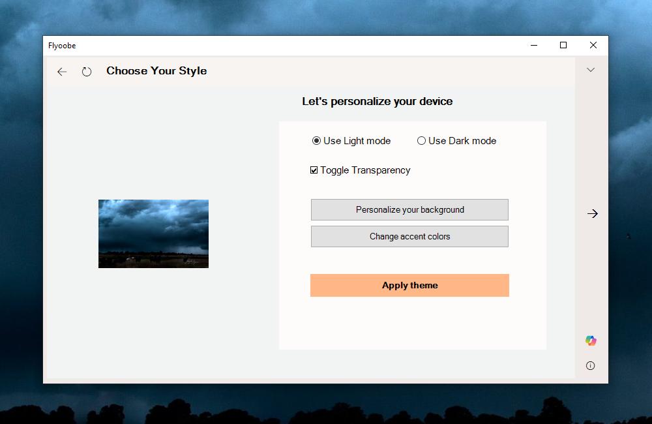Expand the chevron dropdown at top right
This screenshot has height=424, width=652.
pos(591,70)
